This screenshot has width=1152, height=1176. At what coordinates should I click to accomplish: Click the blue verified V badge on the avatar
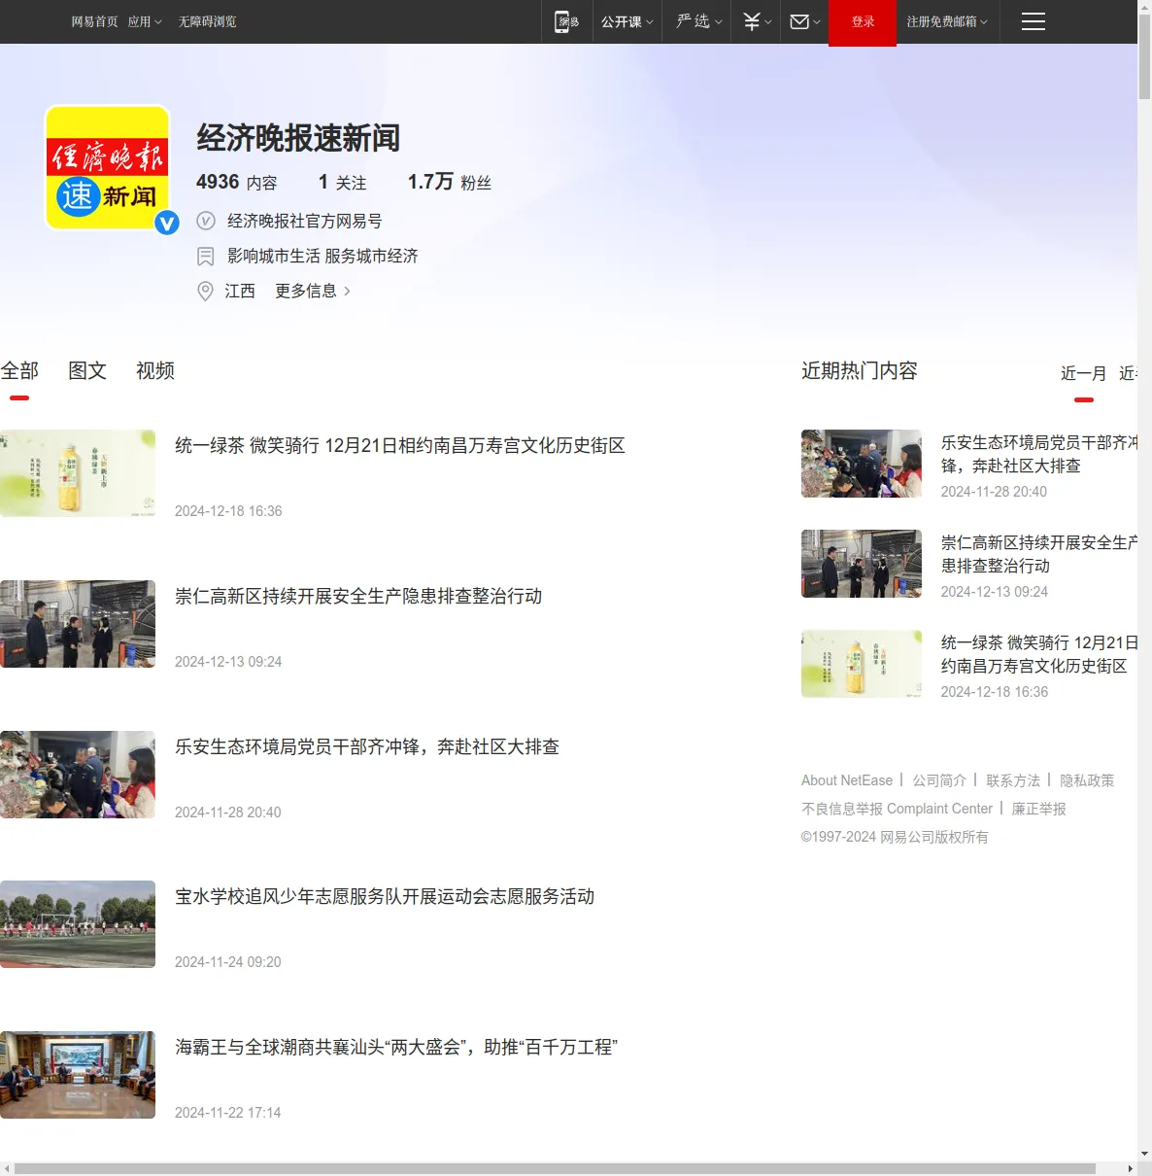[x=167, y=224]
